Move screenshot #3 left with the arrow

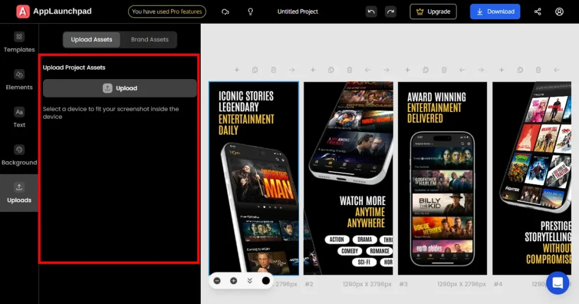[x=463, y=70]
